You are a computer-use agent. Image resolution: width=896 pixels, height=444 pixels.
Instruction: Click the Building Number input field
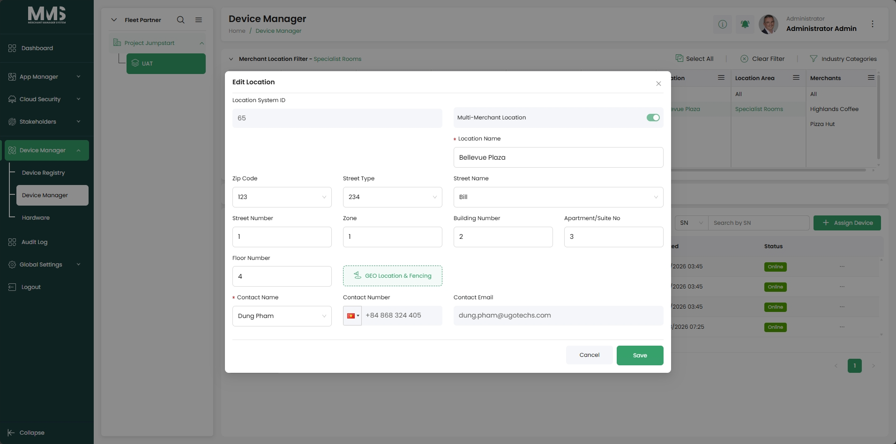(503, 237)
